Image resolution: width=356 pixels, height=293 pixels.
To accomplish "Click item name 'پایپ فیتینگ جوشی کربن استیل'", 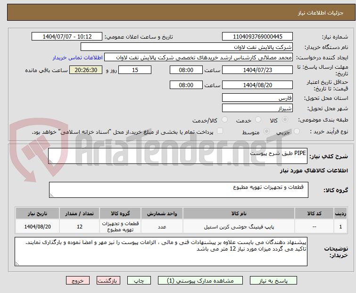I will coord(239,227).
